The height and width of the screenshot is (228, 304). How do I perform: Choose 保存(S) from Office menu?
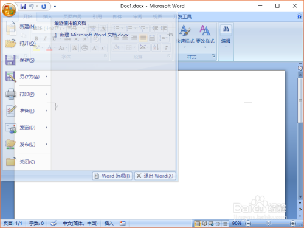(27, 60)
